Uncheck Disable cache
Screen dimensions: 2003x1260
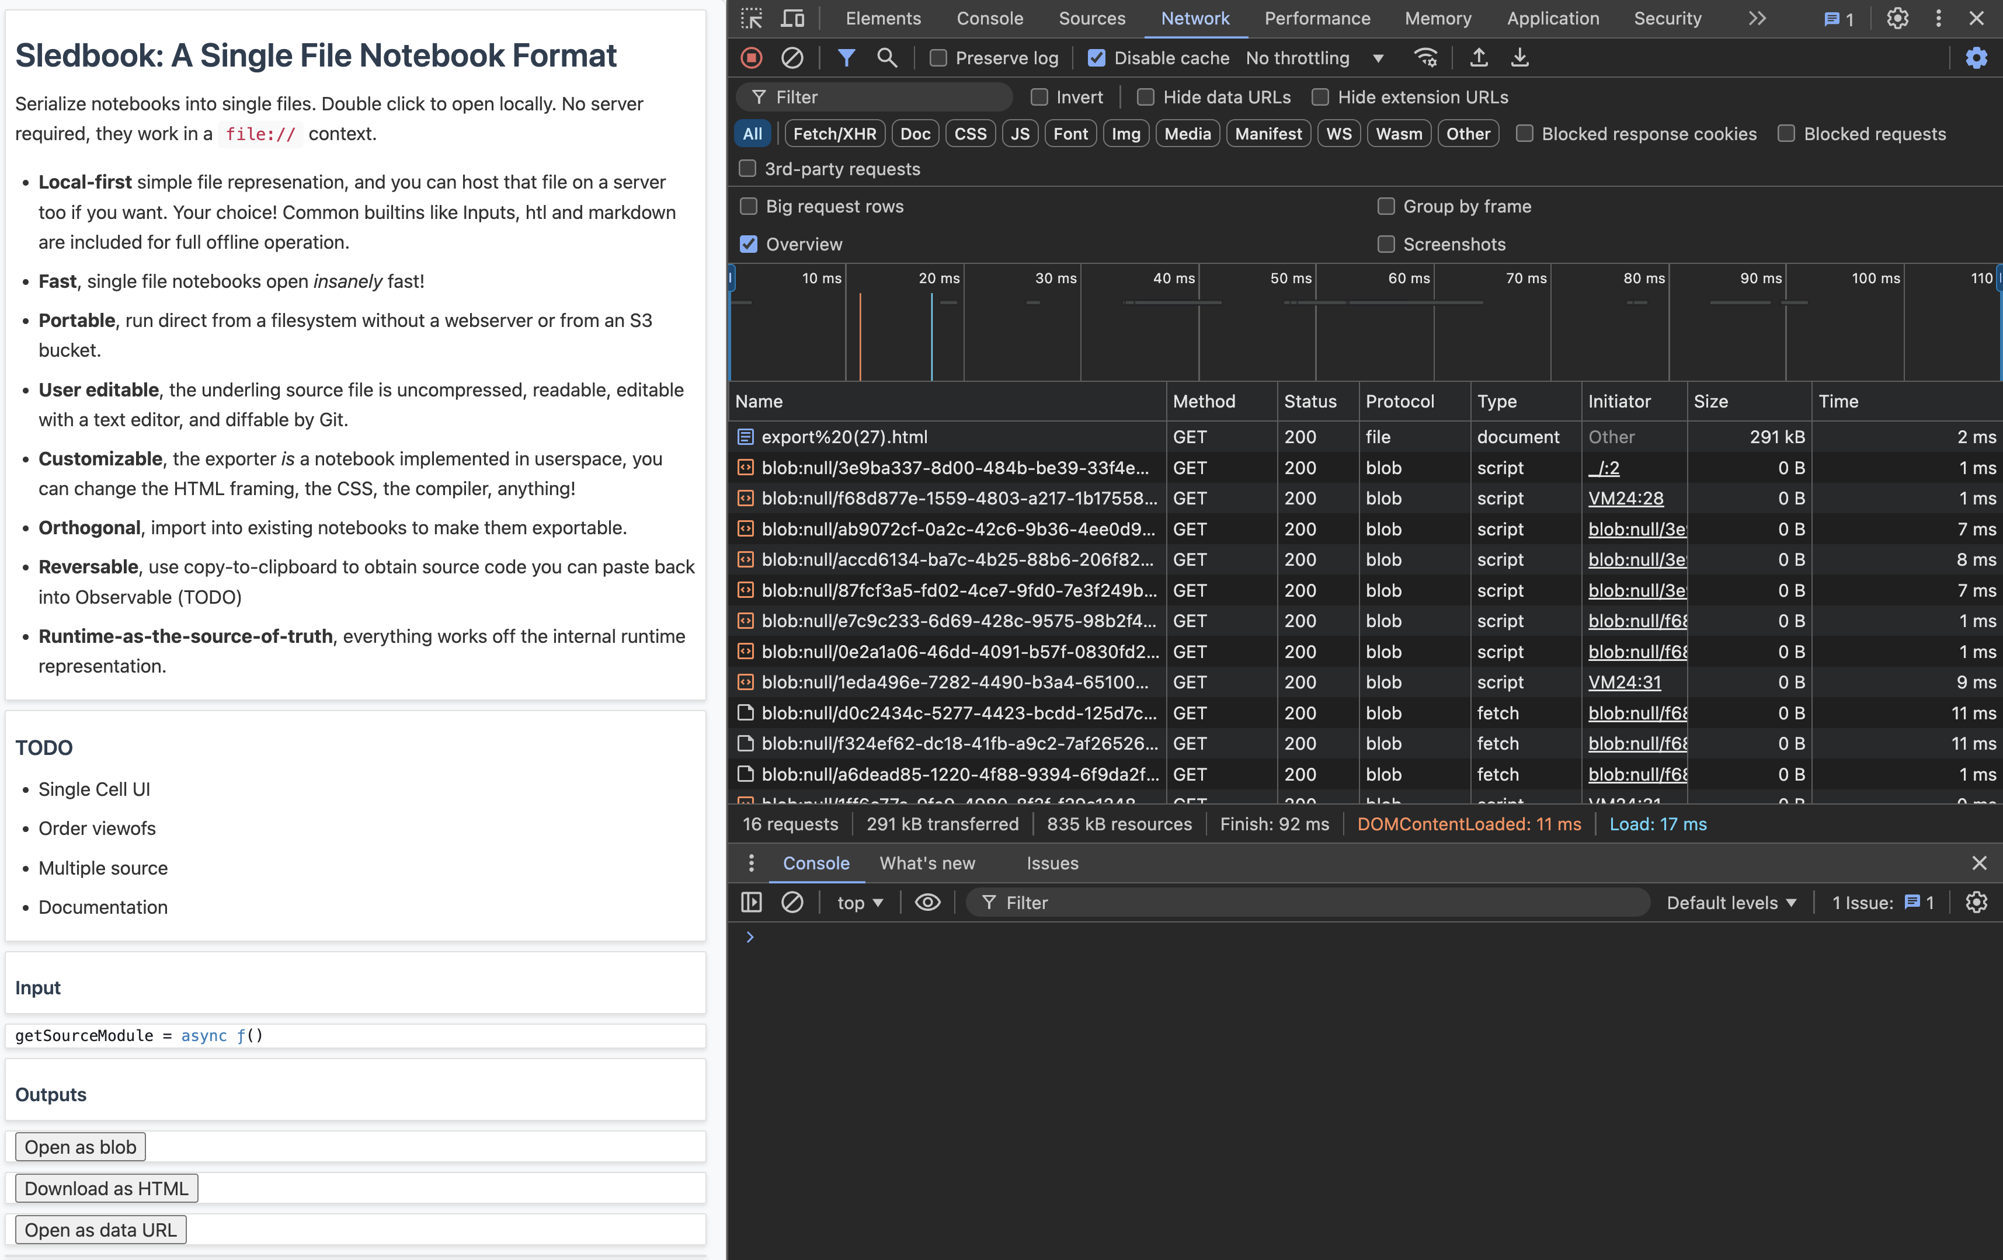point(1096,57)
